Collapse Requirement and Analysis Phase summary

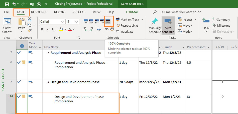(48, 53)
